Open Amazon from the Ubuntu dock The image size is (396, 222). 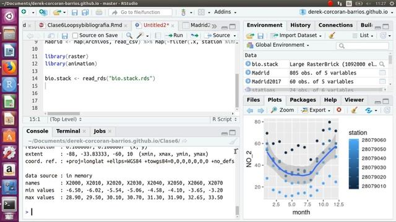(9, 170)
